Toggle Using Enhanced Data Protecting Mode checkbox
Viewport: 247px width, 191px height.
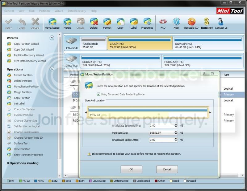coord(98,94)
